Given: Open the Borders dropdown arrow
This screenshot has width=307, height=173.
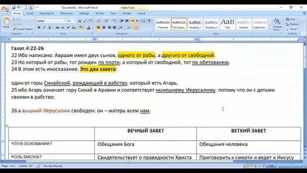Looking at the screenshot, I should pos(139,28).
